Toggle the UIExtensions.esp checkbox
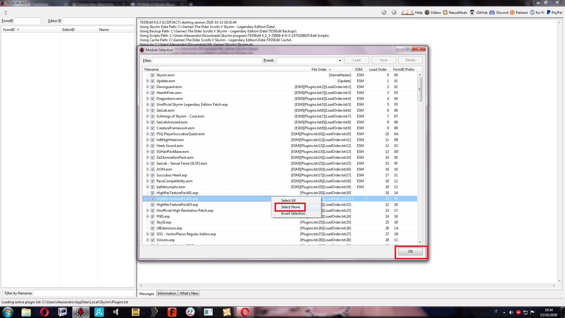The image size is (565, 318). [152, 228]
